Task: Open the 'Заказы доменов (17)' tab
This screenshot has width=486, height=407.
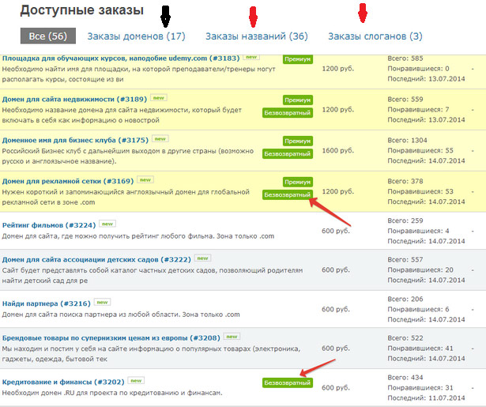Action: pyautogui.click(x=136, y=36)
